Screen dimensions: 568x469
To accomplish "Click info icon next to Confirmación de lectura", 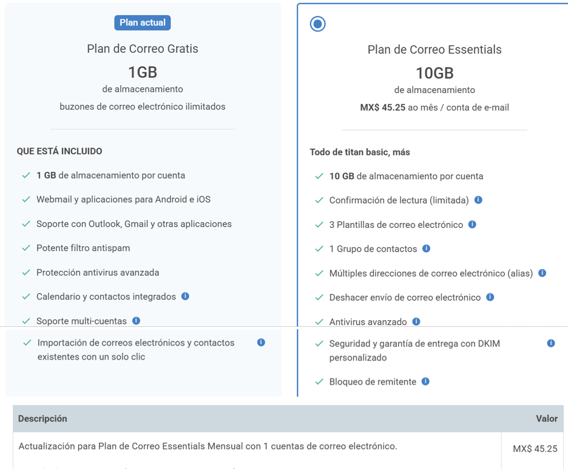I will pyautogui.click(x=478, y=200).
